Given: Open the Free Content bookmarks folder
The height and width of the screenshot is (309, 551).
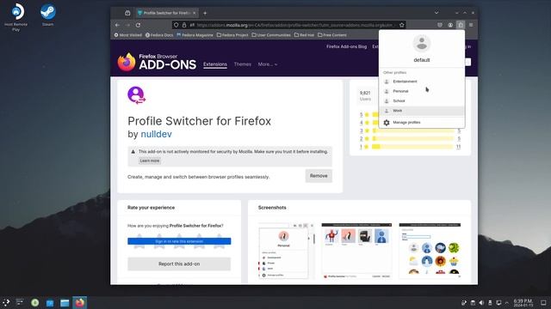Looking at the screenshot, I should (332, 35).
